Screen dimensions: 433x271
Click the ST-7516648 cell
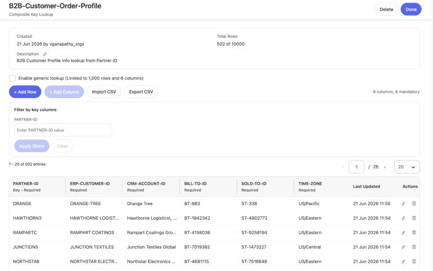[x=254, y=261]
